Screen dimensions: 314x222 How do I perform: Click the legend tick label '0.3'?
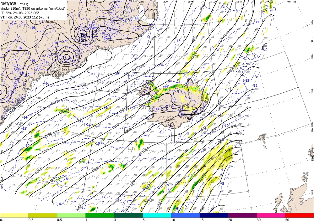coord(31,220)
